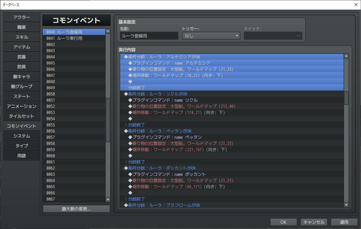The width and height of the screenshot is (361, 229).
Task: Click the 適用 button
Action: click(x=344, y=222)
